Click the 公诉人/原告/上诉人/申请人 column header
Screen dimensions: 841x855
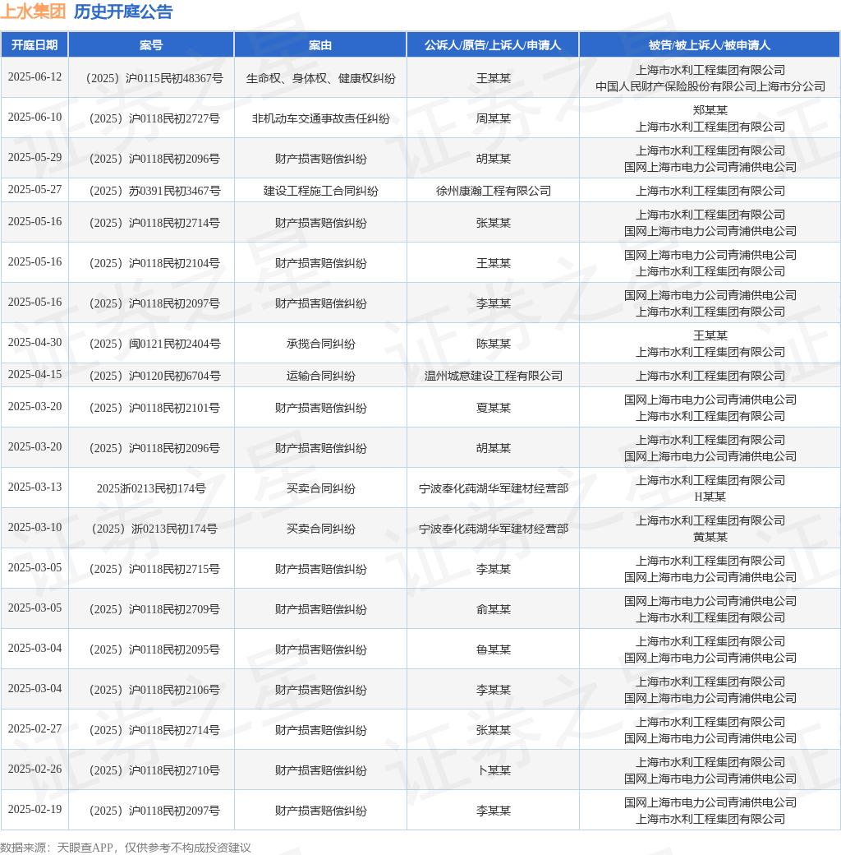pyautogui.click(x=493, y=45)
